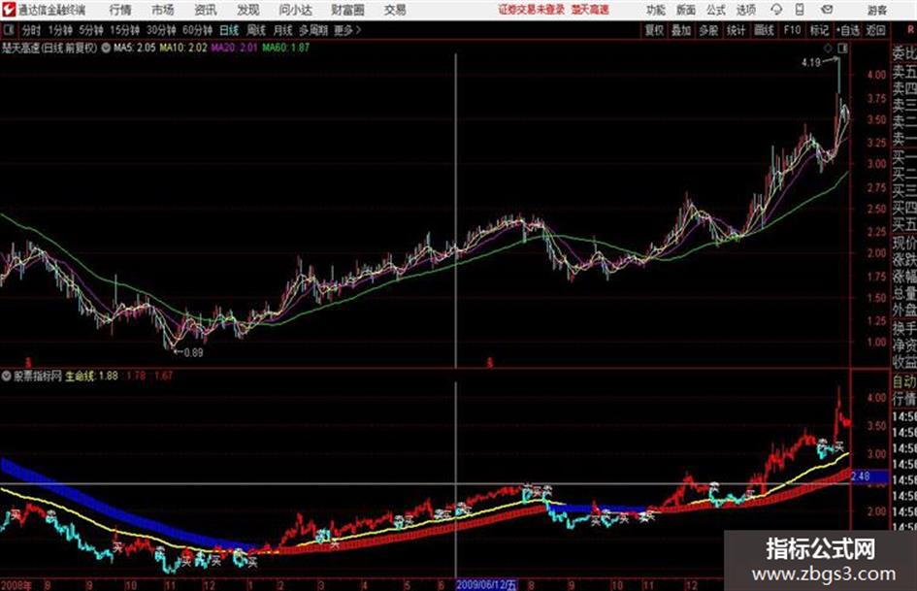Click the MA20: 2.01 indicator value
This screenshot has height=591, width=917.
click(x=234, y=48)
